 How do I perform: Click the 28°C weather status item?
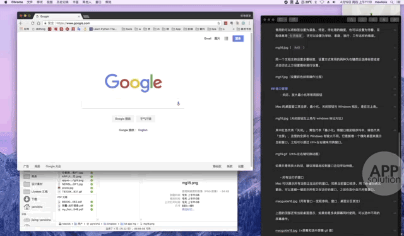point(307,2)
